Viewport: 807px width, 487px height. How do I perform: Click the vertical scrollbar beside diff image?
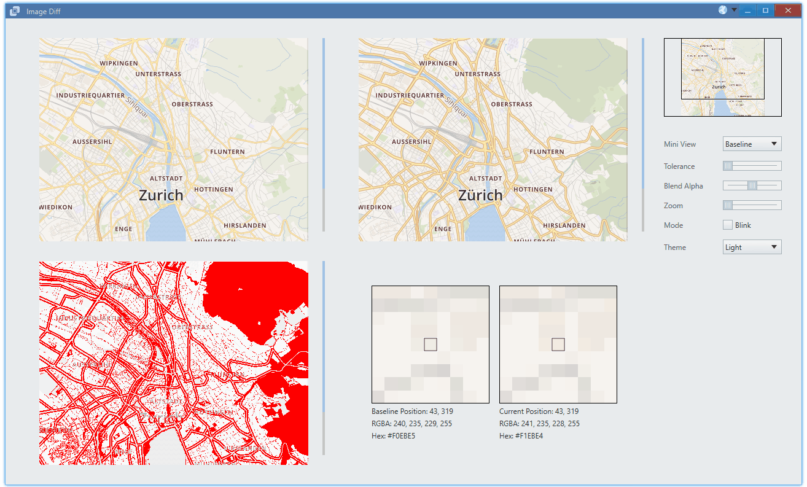pos(324,358)
